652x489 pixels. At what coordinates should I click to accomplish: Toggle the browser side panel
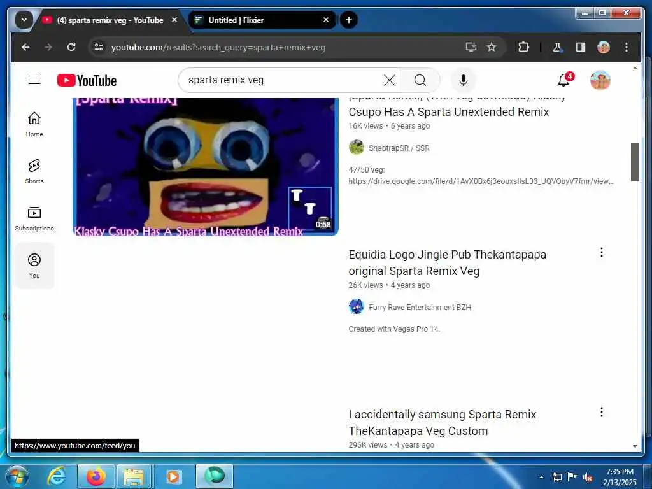581,47
